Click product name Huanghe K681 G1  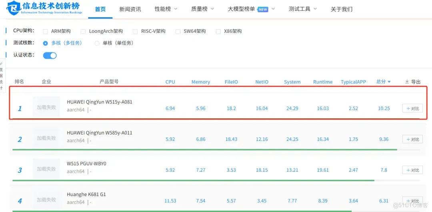point(86,194)
